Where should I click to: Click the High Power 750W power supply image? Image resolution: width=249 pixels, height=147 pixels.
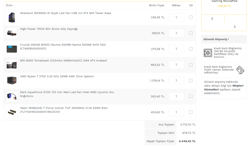coord(12,33)
